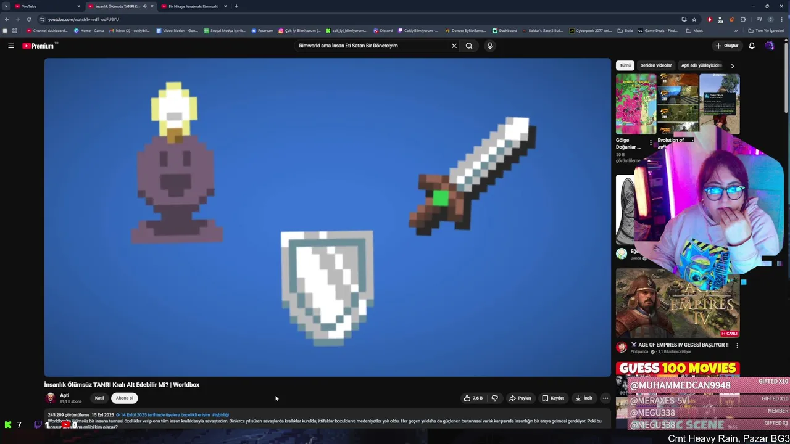Open Gölge Doğanlar recommended thumbnail
The image size is (790, 444).
tap(636, 104)
